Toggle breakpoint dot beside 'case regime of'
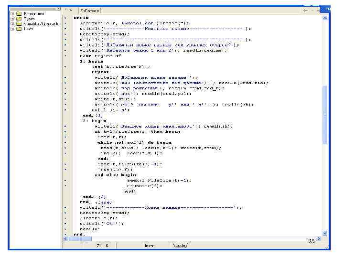This screenshot has width=344, height=258. [x=65, y=56]
